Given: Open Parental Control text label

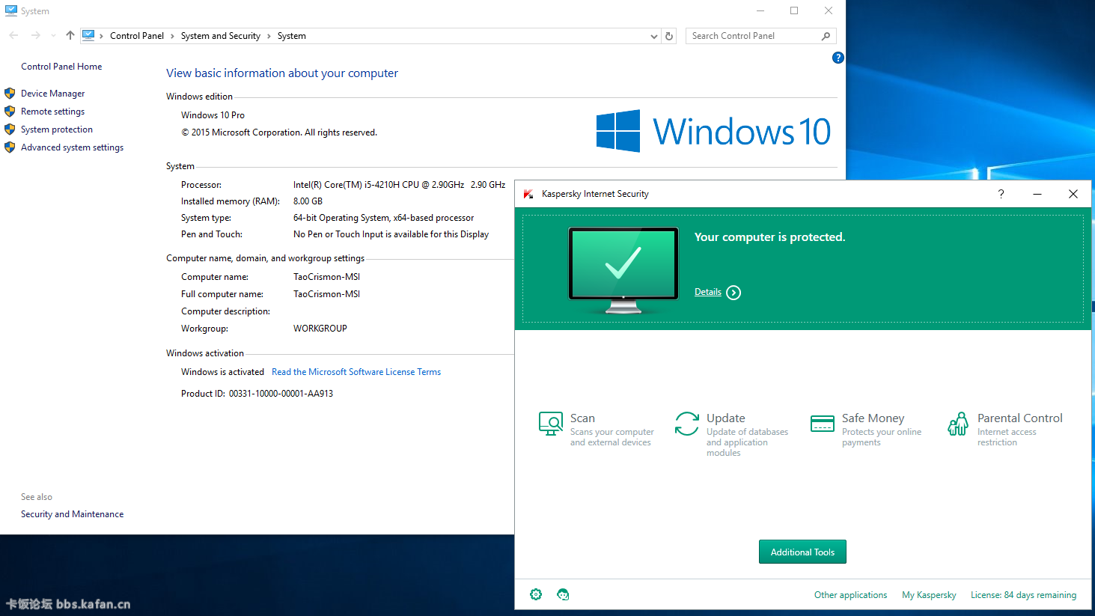Looking at the screenshot, I should (x=1020, y=418).
